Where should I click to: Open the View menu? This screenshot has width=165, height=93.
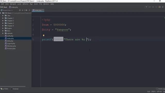pyautogui.click(x=7, y=4)
